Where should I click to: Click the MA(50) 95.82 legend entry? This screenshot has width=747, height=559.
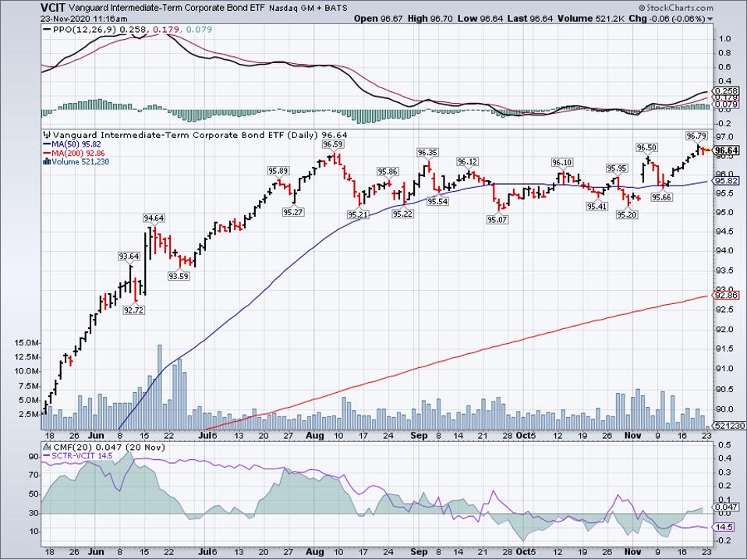pos(76,144)
